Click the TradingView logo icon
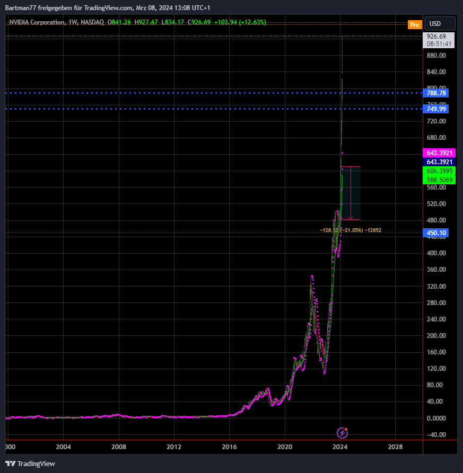463x473 pixels. pyautogui.click(x=10, y=463)
